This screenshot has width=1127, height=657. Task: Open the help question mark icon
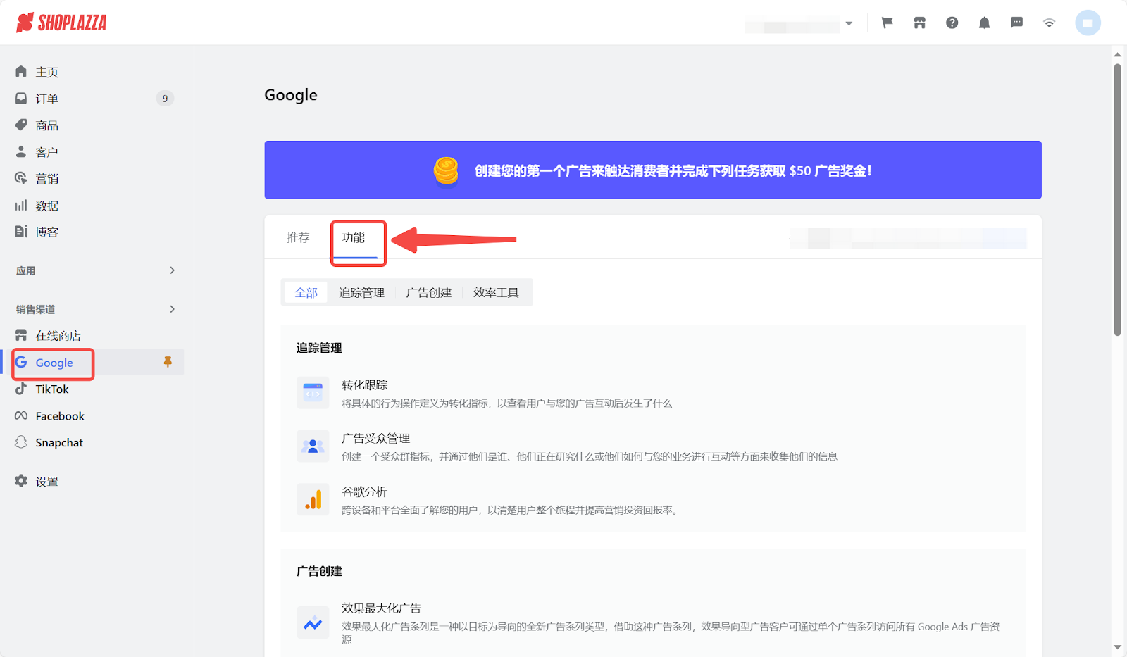pyautogui.click(x=952, y=23)
